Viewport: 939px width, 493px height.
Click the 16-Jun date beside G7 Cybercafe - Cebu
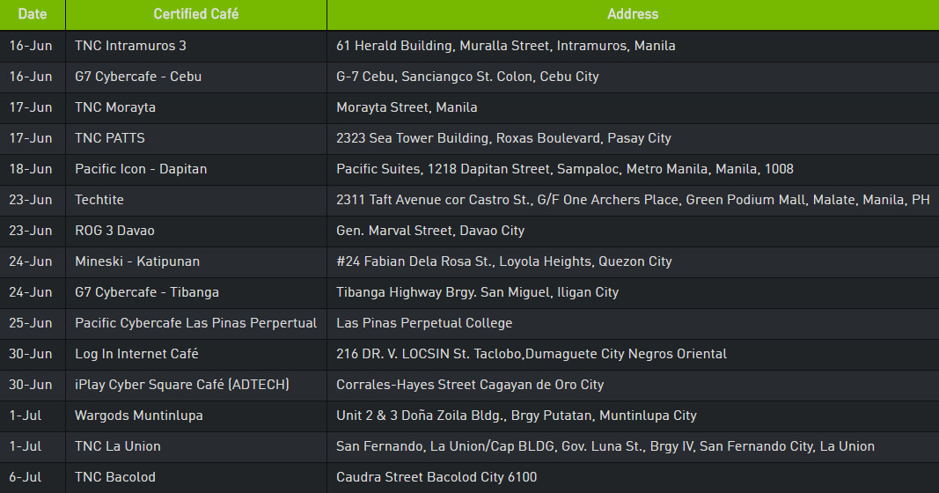[33, 77]
